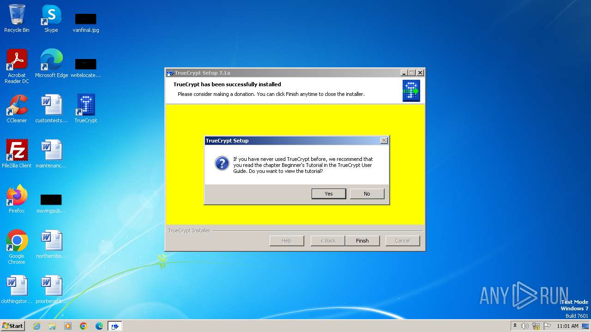Select the vanfinal.jpg desktop file
Image resolution: width=591 pixels, height=332 pixels.
86,22
